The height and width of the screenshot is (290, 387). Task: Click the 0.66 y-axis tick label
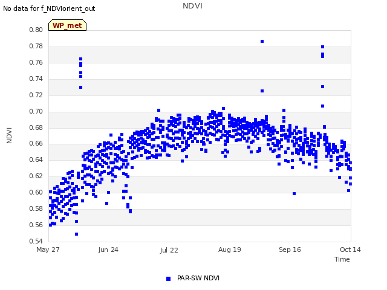(x=36, y=143)
